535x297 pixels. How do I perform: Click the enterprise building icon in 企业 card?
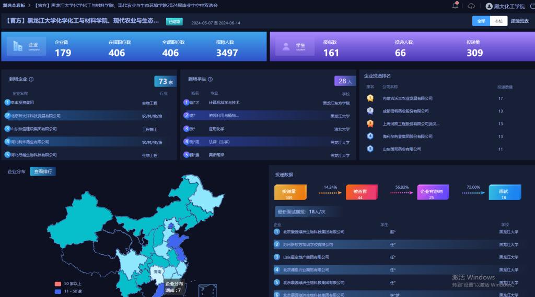coord(20,46)
